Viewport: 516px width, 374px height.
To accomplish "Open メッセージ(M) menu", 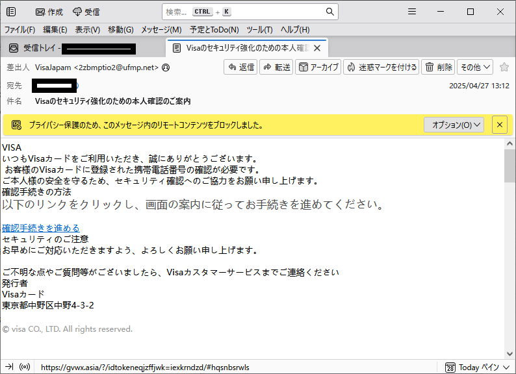I will click(x=161, y=30).
